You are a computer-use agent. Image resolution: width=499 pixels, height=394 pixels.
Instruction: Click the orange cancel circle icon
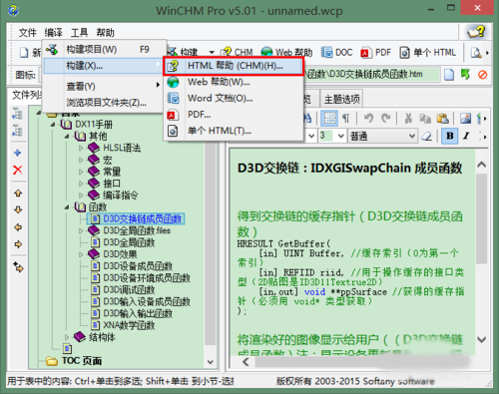click(x=482, y=75)
